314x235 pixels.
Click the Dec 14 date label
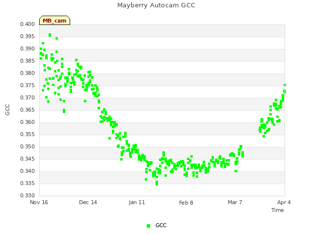point(88,202)
